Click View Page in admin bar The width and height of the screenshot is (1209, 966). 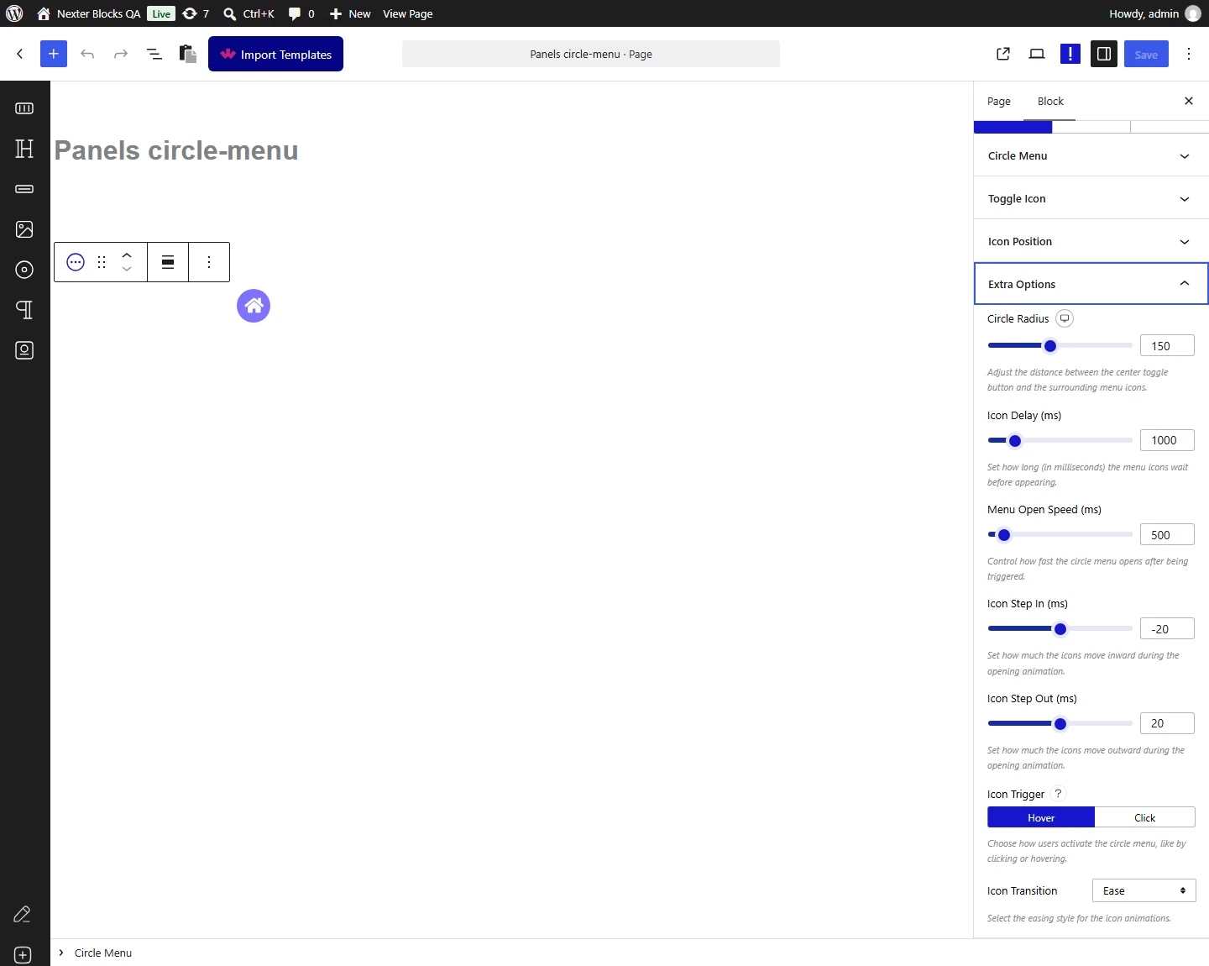tap(408, 13)
